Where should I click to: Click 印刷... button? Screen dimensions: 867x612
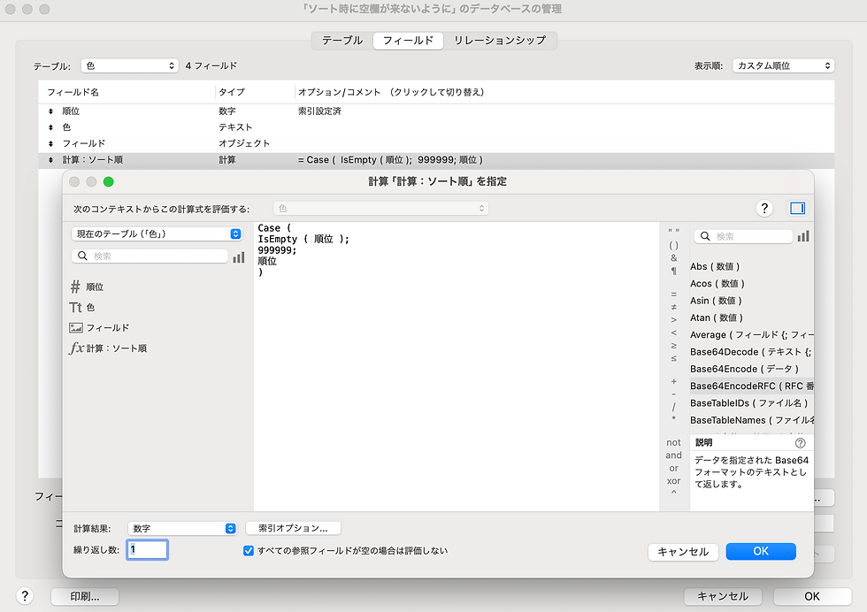pyautogui.click(x=85, y=596)
